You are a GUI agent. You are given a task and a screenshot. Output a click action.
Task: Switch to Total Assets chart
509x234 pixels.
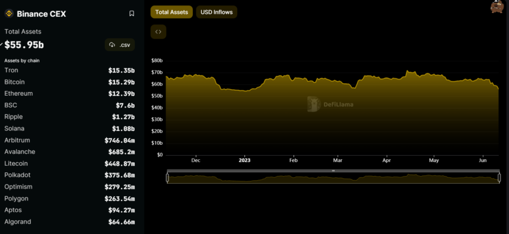point(171,12)
